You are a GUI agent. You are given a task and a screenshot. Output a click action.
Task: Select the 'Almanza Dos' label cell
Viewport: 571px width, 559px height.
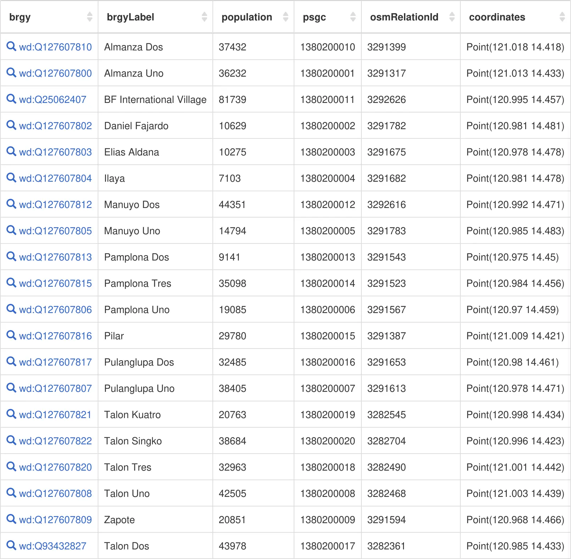pos(155,47)
